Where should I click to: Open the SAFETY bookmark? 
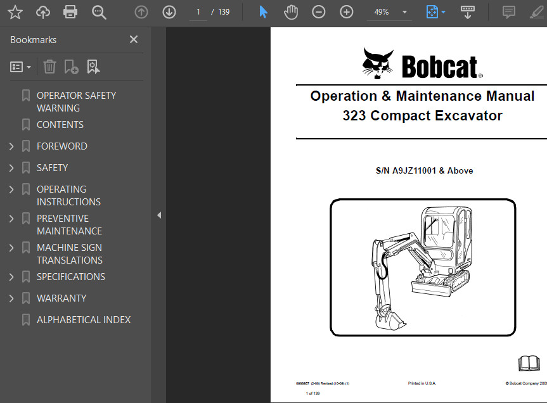point(53,168)
